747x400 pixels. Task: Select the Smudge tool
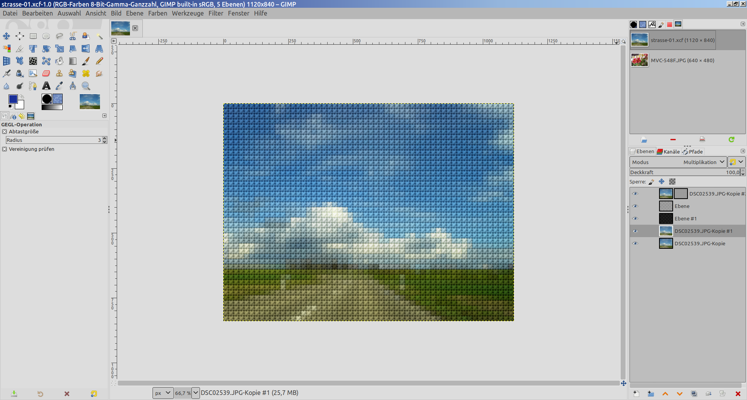99,73
